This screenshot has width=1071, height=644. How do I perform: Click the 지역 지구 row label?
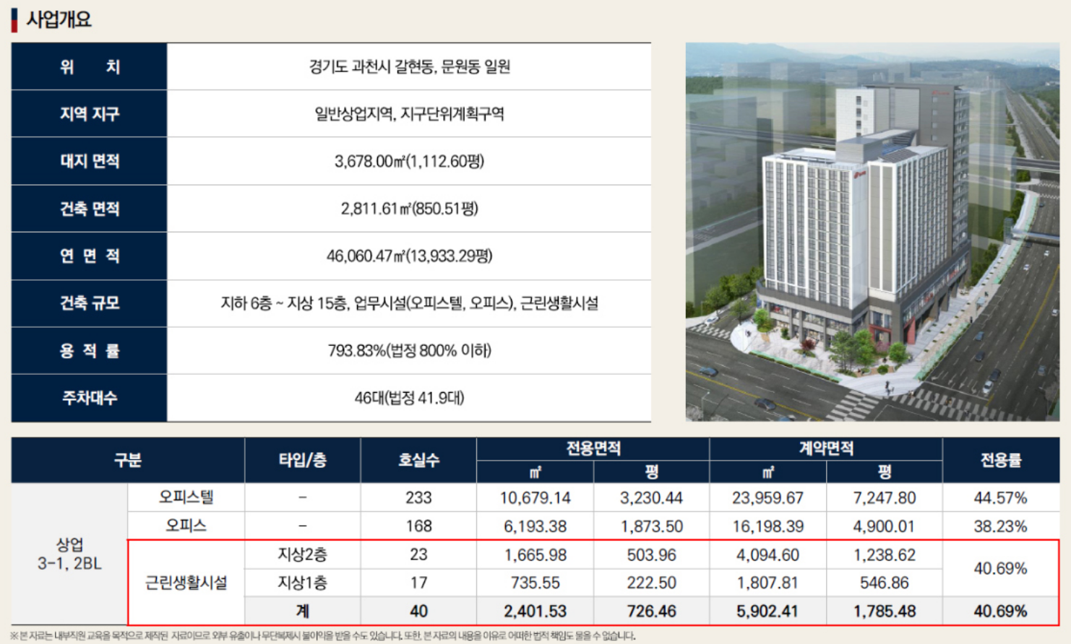[x=88, y=114]
